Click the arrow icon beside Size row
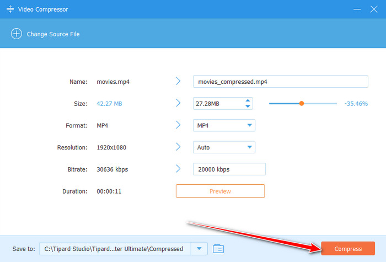 (x=178, y=103)
